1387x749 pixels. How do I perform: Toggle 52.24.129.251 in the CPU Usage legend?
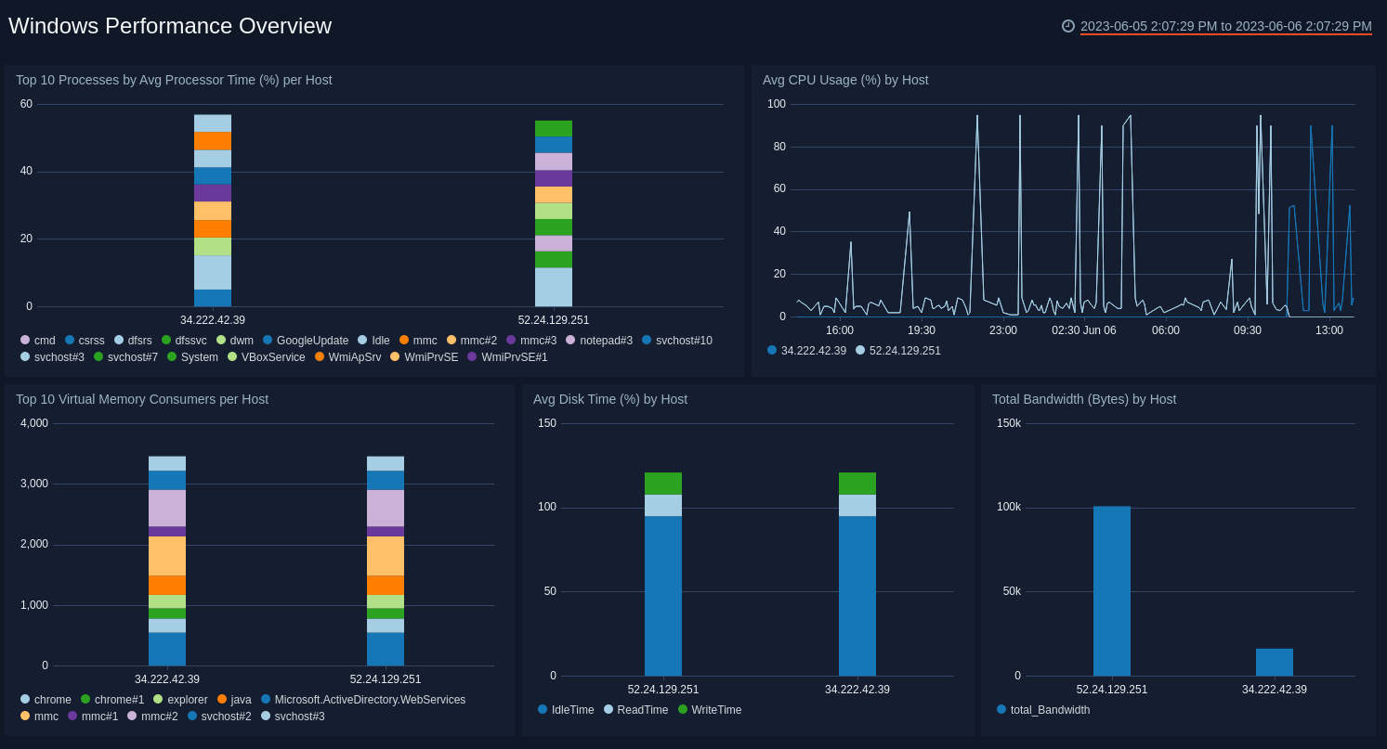[x=898, y=351]
